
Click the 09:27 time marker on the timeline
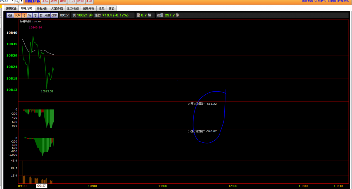point(42,186)
